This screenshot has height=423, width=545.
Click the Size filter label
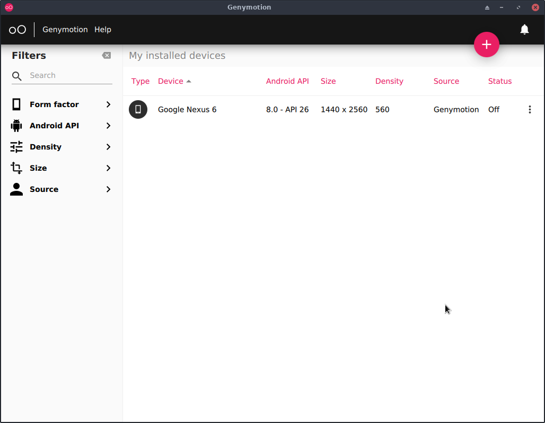tap(38, 168)
